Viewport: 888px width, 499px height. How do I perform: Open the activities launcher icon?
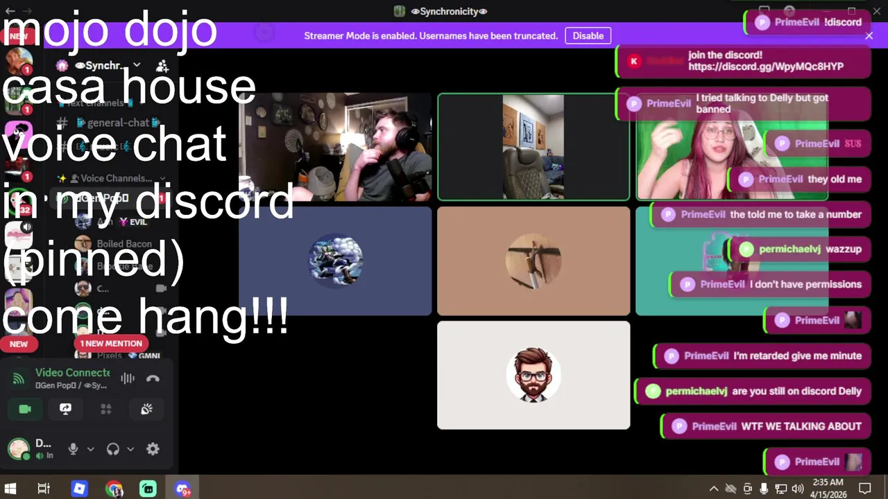click(106, 409)
